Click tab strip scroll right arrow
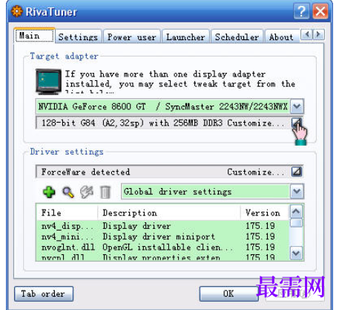339x310 pixels. [318, 34]
